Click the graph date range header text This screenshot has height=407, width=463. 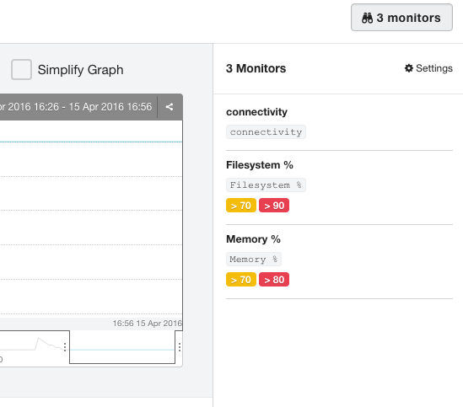(76, 107)
